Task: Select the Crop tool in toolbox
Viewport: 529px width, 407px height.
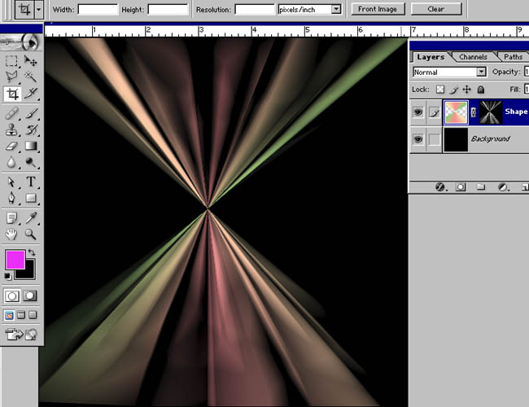Action: pos(12,94)
